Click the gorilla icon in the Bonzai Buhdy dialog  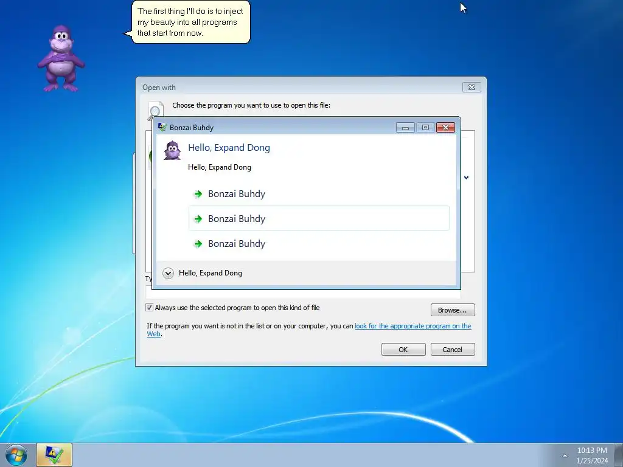click(172, 151)
